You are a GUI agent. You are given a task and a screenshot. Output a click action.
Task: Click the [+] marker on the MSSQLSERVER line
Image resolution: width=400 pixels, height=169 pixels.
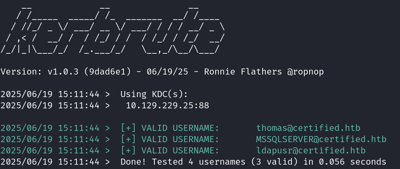click(x=128, y=139)
